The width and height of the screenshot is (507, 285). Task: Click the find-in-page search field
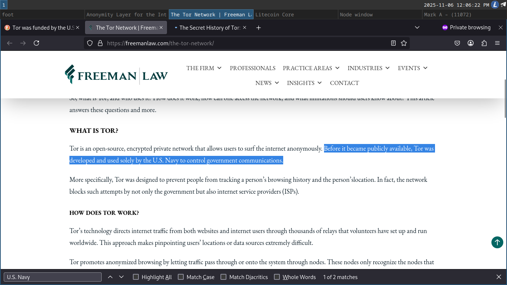click(x=53, y=277)
